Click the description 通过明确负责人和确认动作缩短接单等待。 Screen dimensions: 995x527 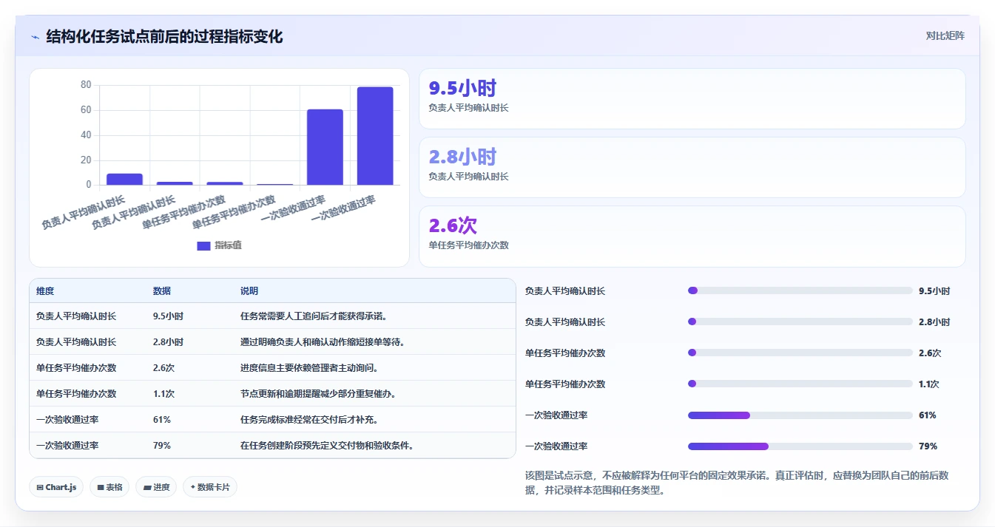(323, 342)
